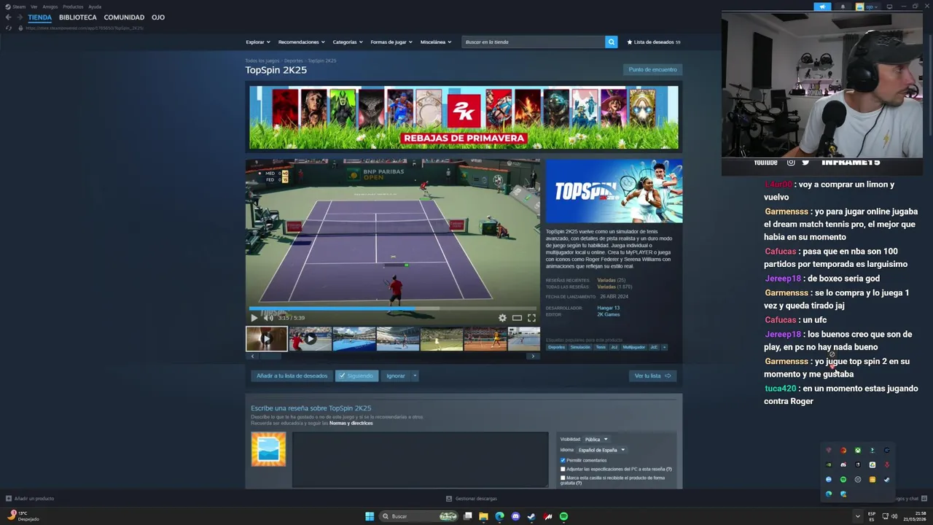Click the store search input field
This screenshot has width=933, height=525.
534,42
